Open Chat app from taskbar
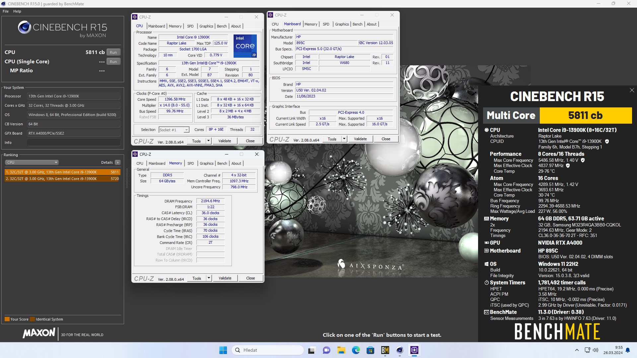 pos(326,350)
